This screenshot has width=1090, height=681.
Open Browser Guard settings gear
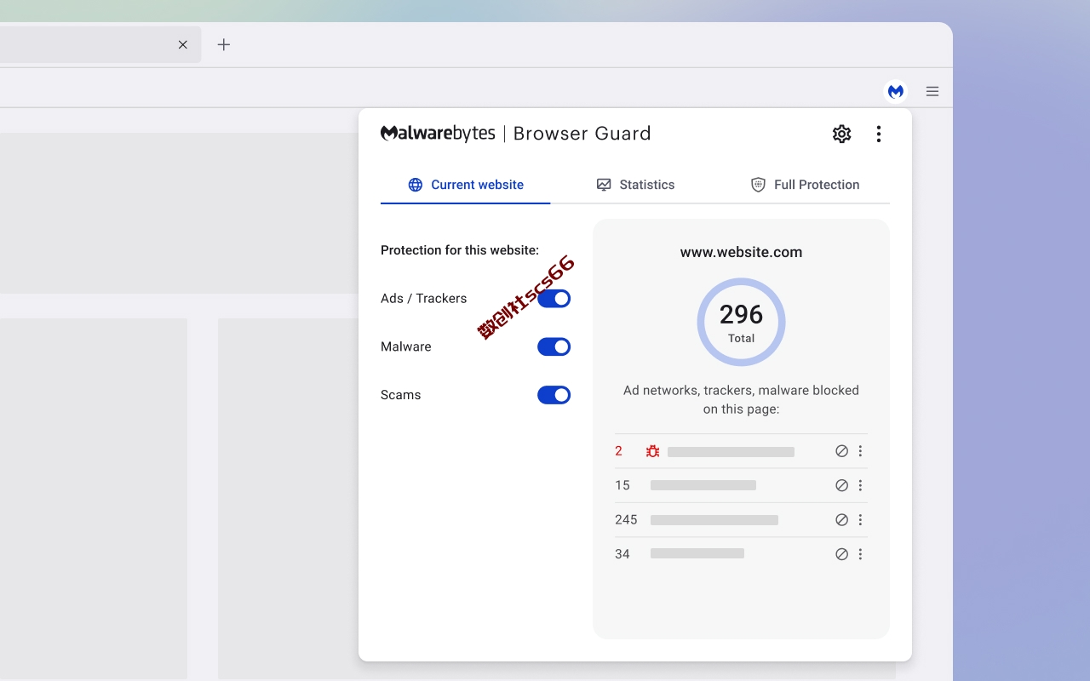841,134
